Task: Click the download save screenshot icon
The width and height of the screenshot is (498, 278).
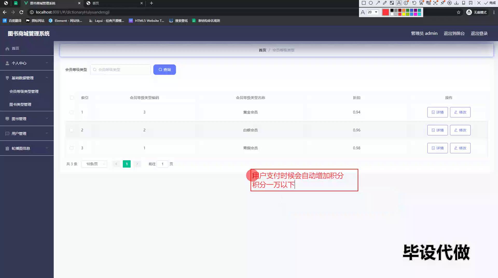Action: pos(457,3)
